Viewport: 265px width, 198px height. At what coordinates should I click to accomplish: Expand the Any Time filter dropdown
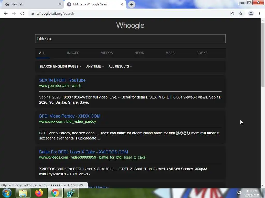pos(95,67)
